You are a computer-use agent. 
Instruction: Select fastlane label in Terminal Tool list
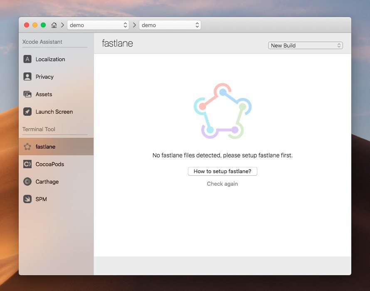coord(45,147)
